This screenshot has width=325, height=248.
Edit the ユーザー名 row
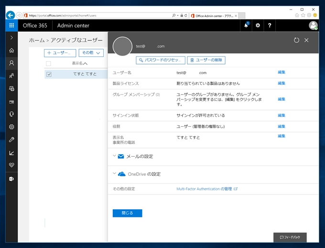(282, 72)
